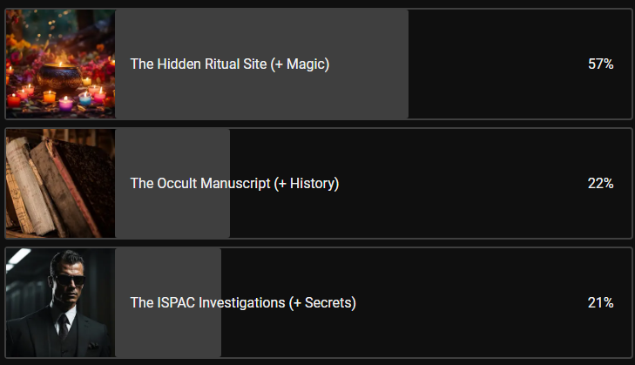Click the agent's sunglasses in ISPAC picture
635x365 pixels.
click(x=66, y=281)
